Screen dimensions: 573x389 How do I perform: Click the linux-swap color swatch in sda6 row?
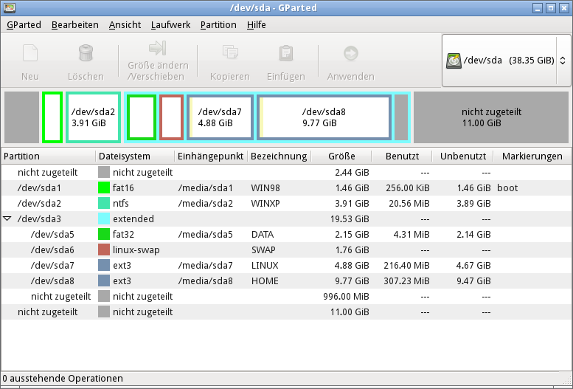click(104, 250)
